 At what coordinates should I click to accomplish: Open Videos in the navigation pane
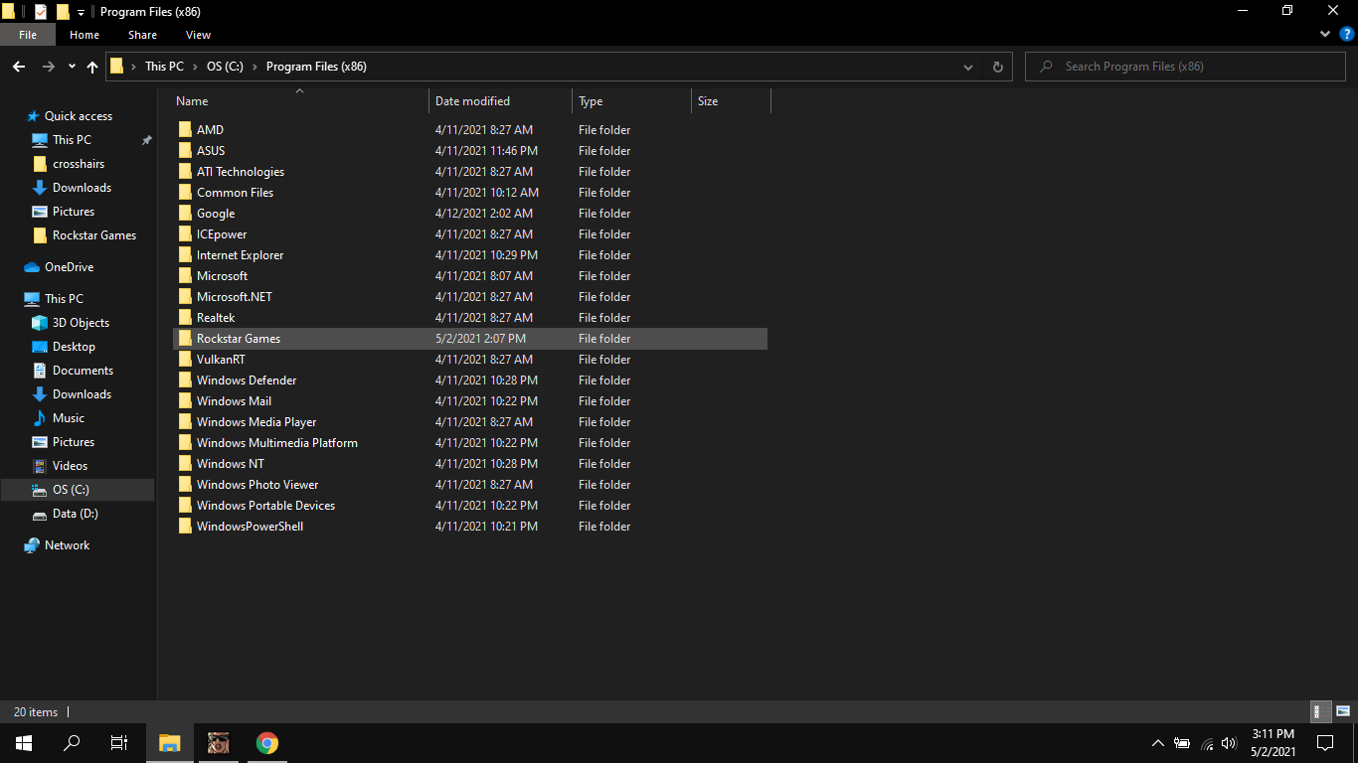[x=70, y=466]
